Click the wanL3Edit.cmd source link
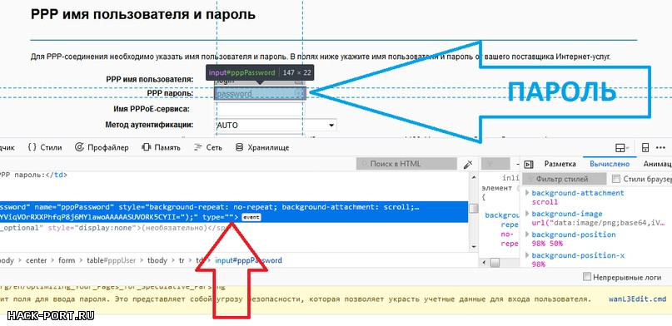 tap(637, 299)
